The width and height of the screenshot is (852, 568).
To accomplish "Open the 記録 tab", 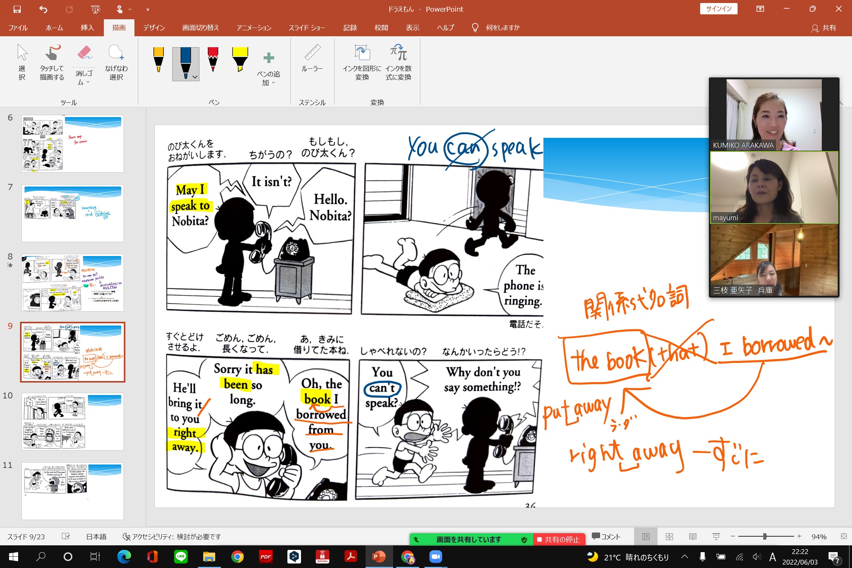I will pyautogui.click(x=350, y=28).
